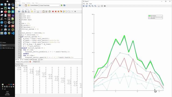Collapse the fold marker at code line 20
Image resolution: width=172 pixels, height=97 pixels.
pos(21,50)
